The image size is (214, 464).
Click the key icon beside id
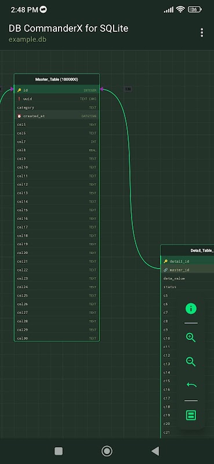[19, 90]
